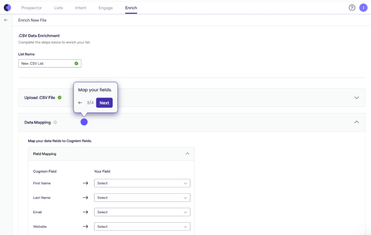Click the Upload .CSV File green checkmark
The width and height of the screenshot is (371, 235).
59,97
